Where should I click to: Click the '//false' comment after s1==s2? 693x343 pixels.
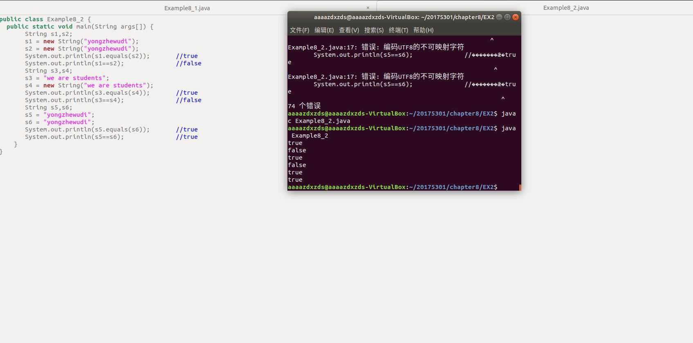[x=189, y=63]
